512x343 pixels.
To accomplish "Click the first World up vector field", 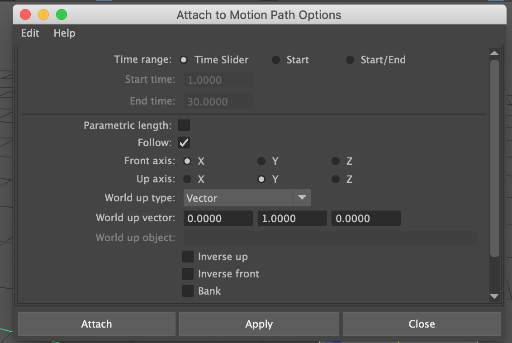I will 218,218.
